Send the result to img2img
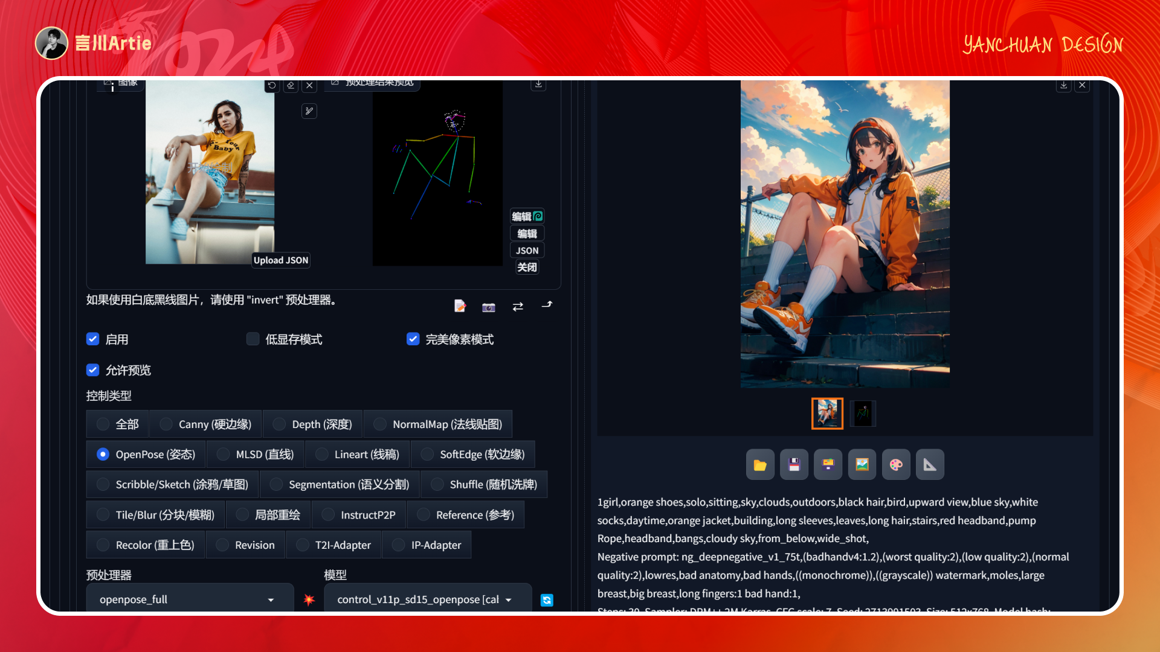Image resolution: width=1160 pixels, height=652 pixels. (828, 464)
